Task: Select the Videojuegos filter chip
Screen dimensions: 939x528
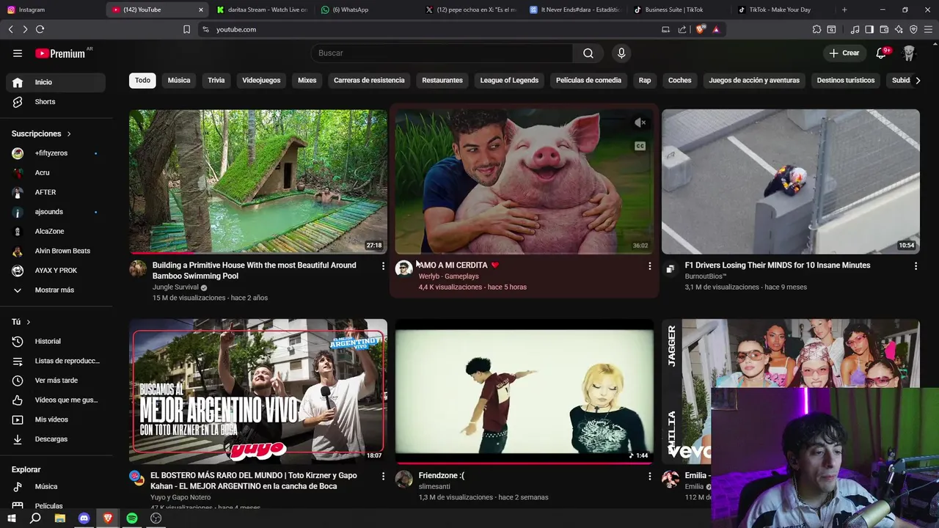Action: [261, 81]
